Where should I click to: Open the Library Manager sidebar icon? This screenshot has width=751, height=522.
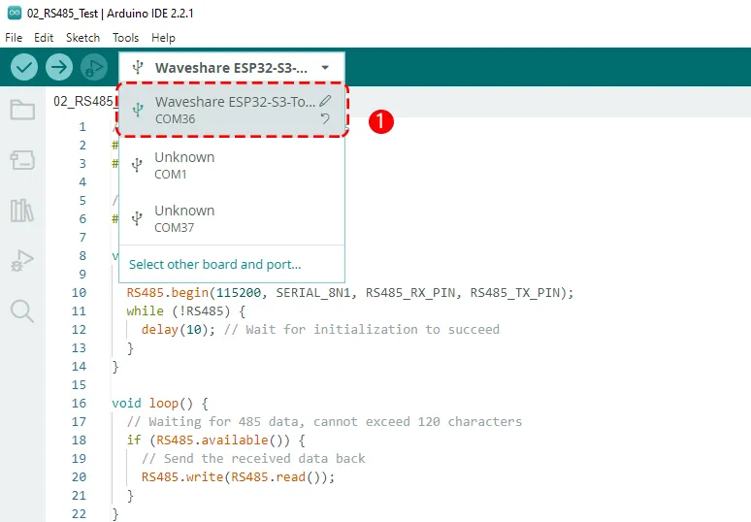pyautogui.click(x=22, y=211)
